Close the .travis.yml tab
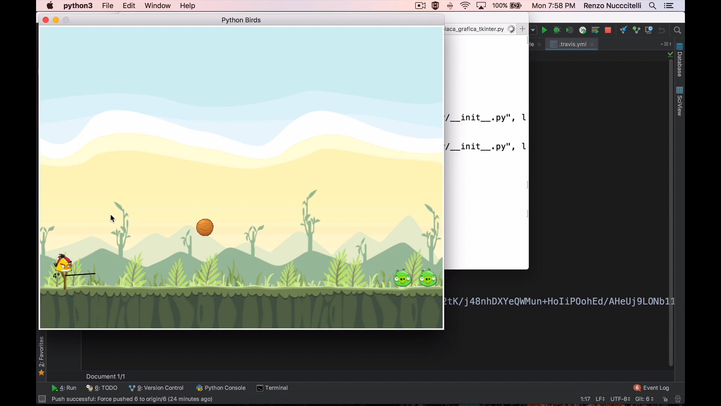721x406 pixels. pos(592,44)
